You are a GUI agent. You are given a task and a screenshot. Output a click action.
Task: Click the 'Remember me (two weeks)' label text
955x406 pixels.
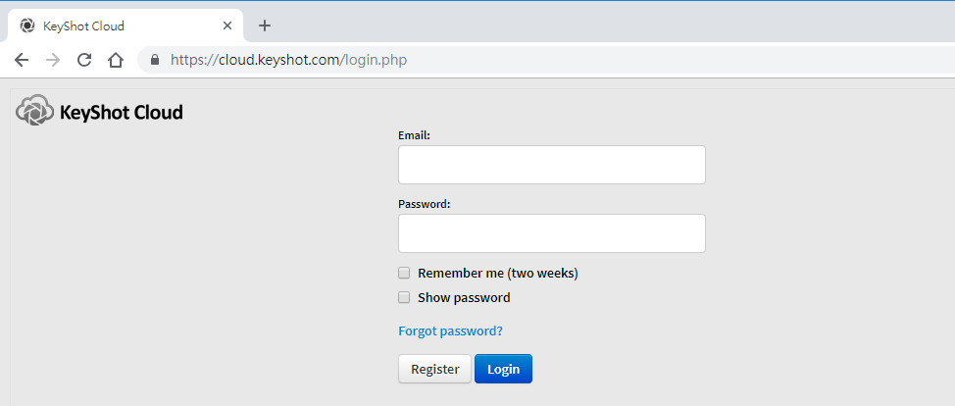pyautogui.click(x=497, y=273)
